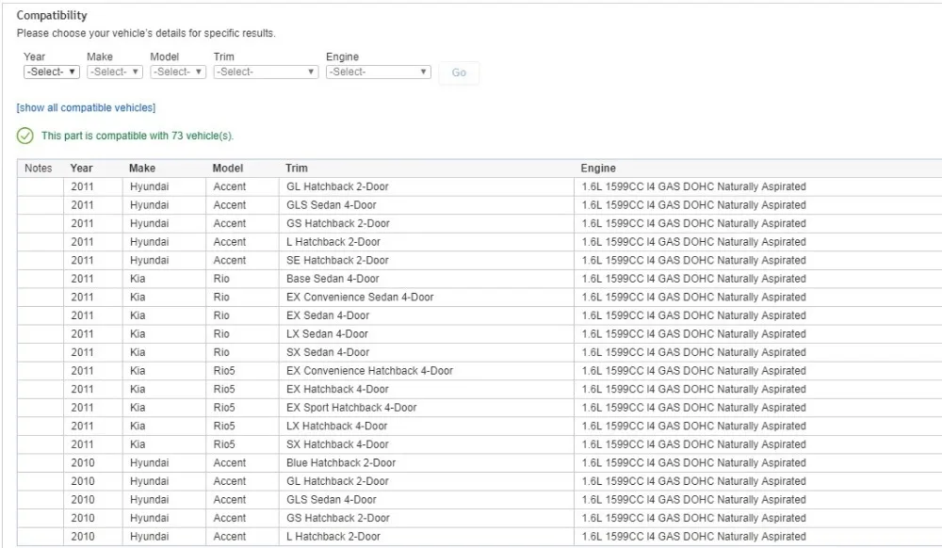Select 2011 'GL Hatchback 2-Door' trim cell
The width and height of the screenshot is (942, 548).
(427, 186)
